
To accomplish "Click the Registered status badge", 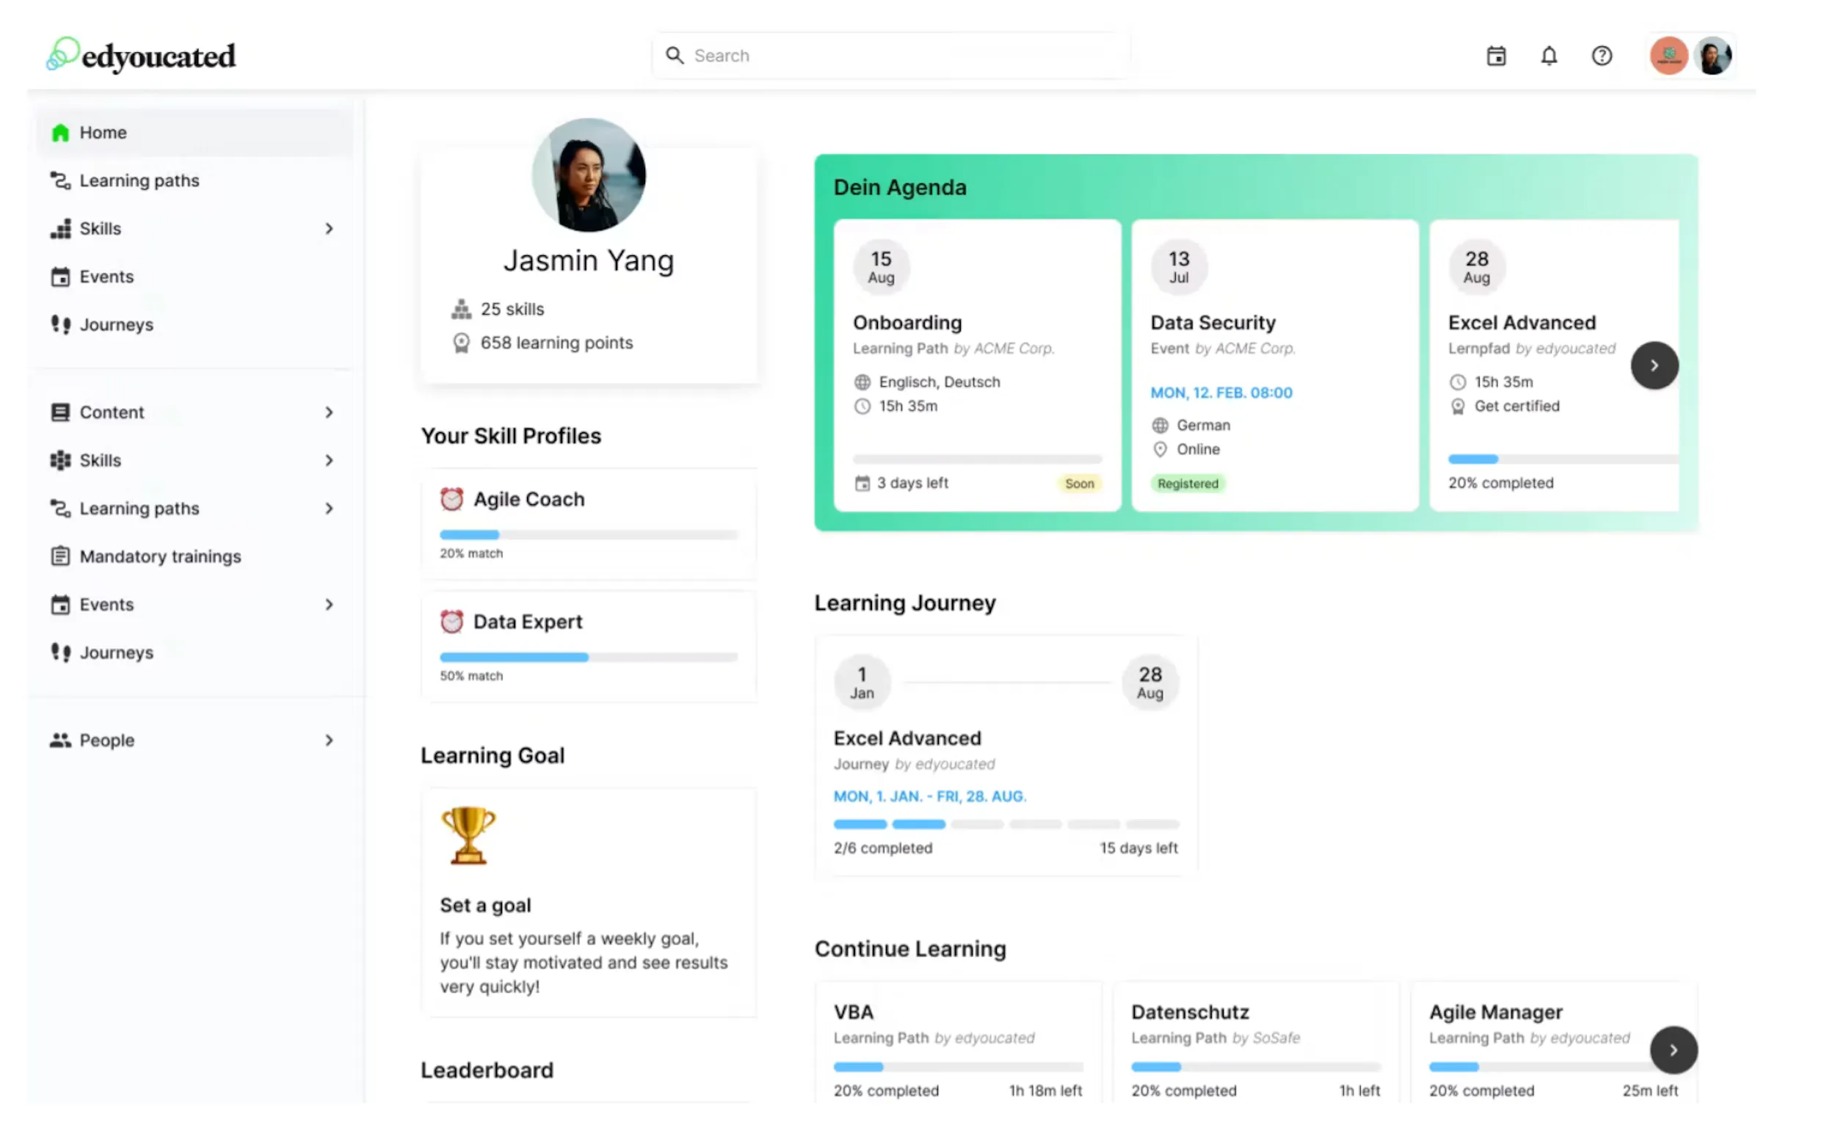I will (1188, 484).
